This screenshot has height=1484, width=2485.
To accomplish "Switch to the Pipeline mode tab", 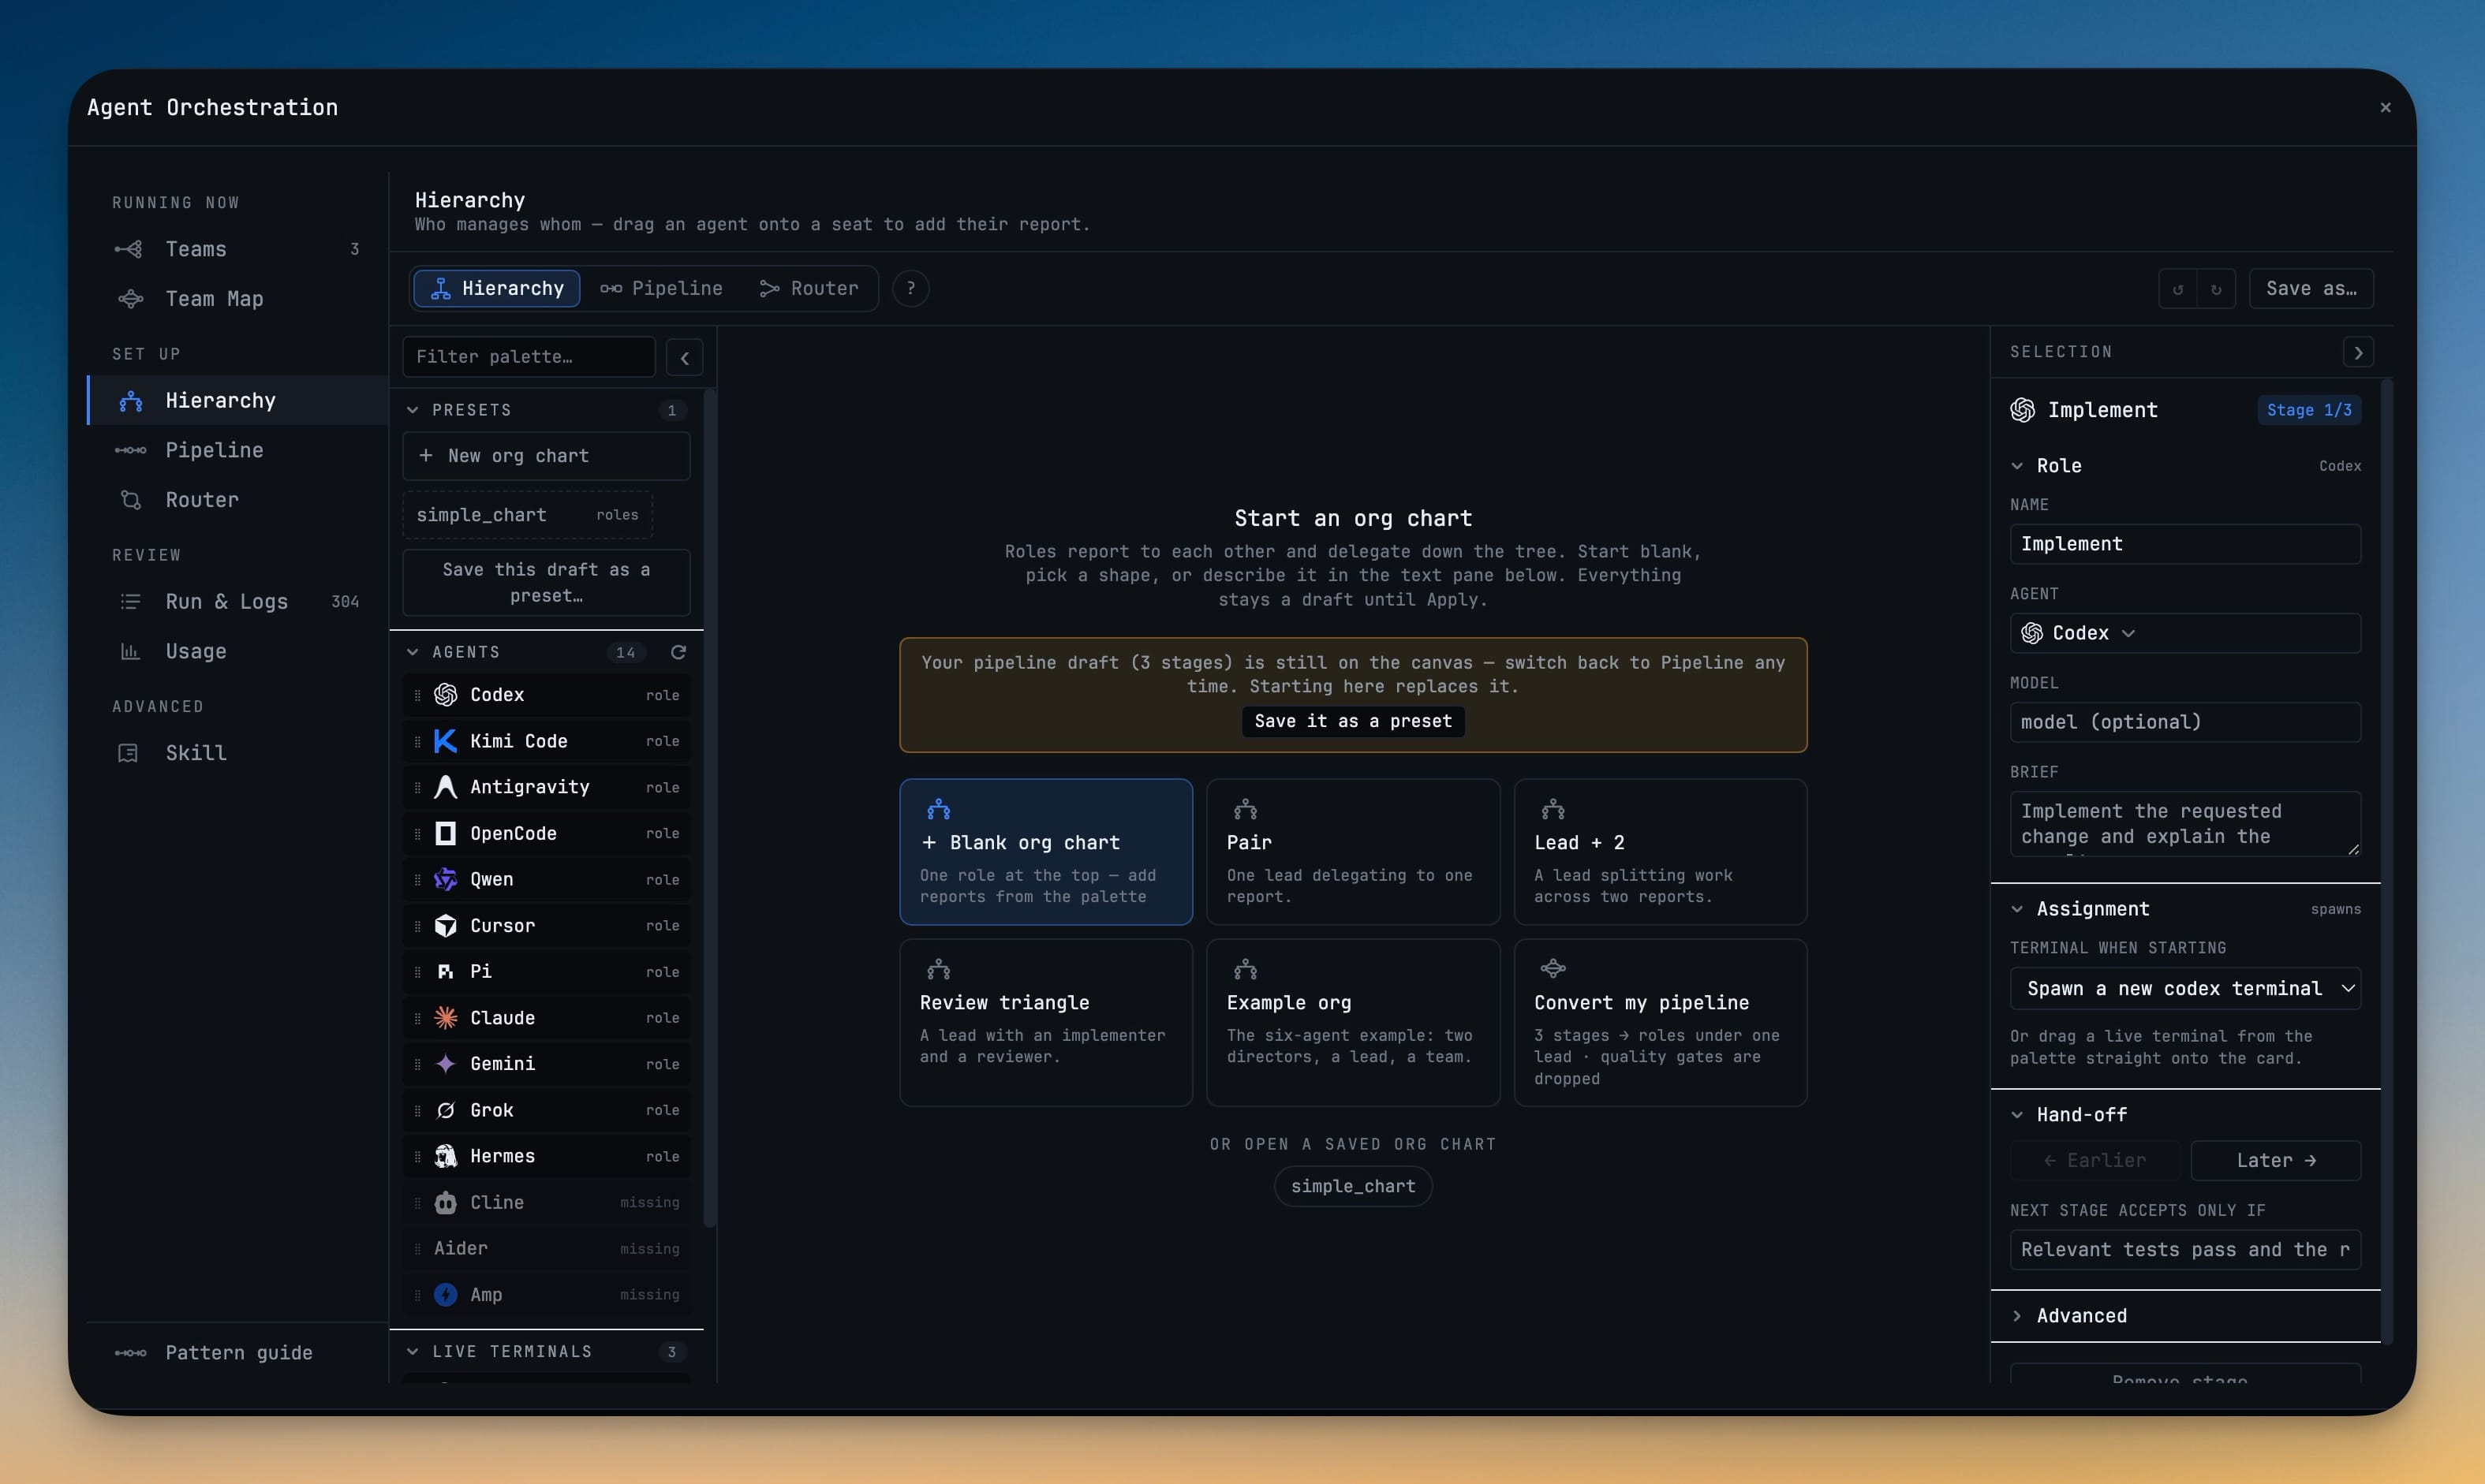I will tap(661, 289).
